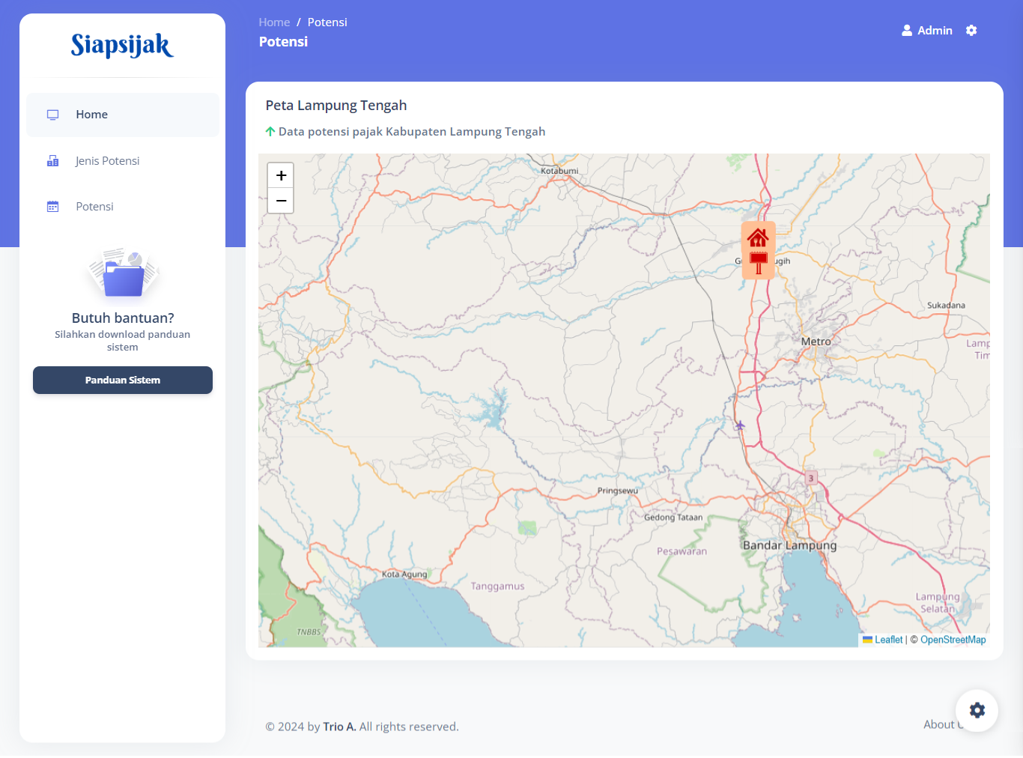Screen dimensions: 1023x758
Task: Open the Leaflet attribution link
Action: click(888, 640)
